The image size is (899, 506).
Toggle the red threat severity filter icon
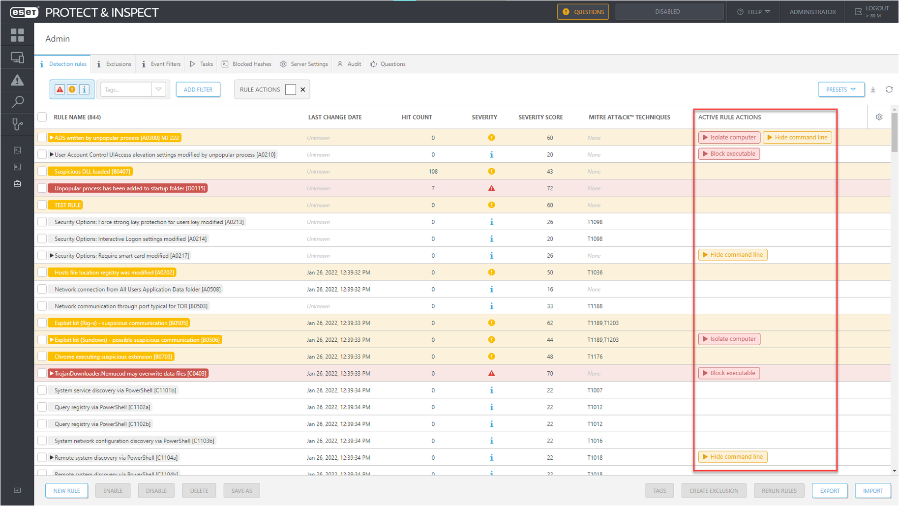60,89
